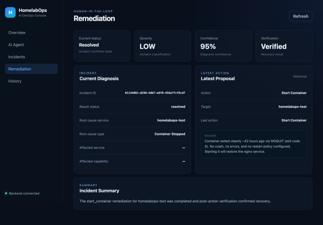The width and height of the screenshot is (323, 225).
Task: Click the Container Stopped root cause value
Action: pyautogui.click(x=170, y=134)
